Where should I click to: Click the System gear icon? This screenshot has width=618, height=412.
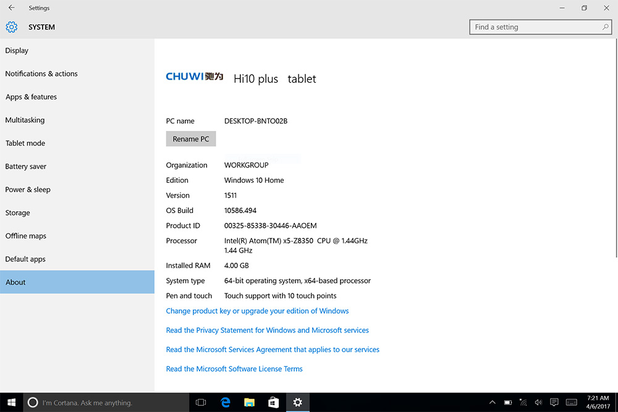[11, 27]
